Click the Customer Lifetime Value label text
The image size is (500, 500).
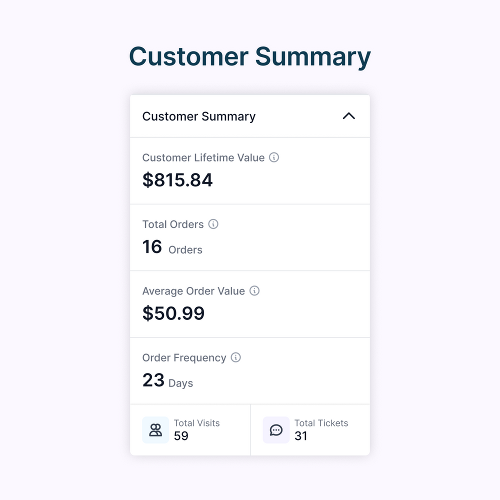pyautogui.click(x=203, y=157)
